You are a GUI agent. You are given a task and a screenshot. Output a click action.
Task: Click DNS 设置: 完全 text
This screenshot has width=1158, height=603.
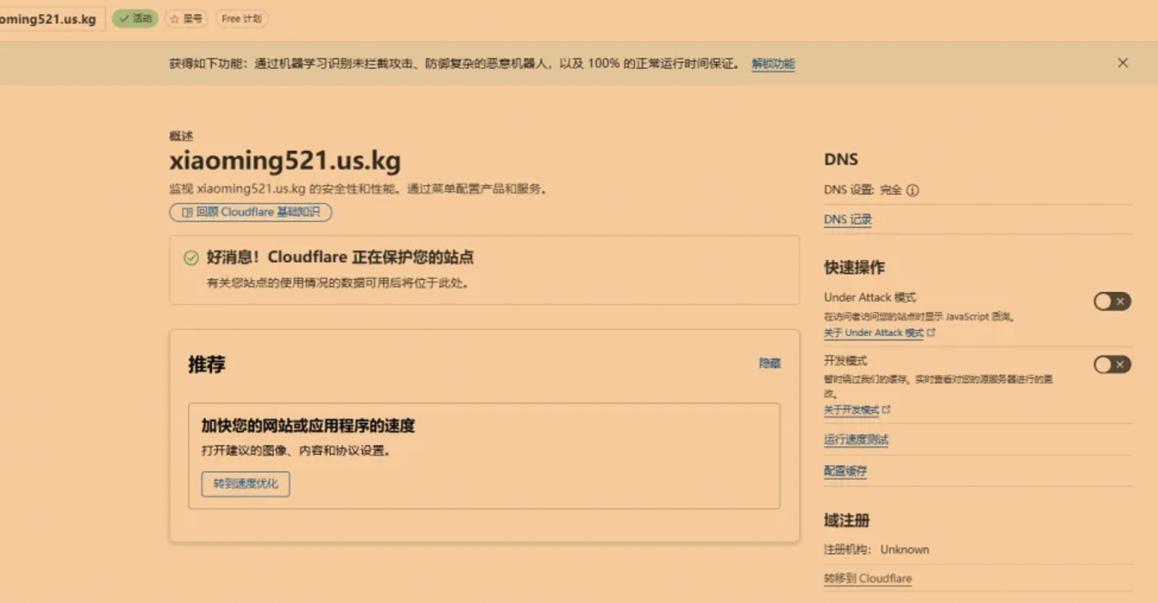(862, 190)
